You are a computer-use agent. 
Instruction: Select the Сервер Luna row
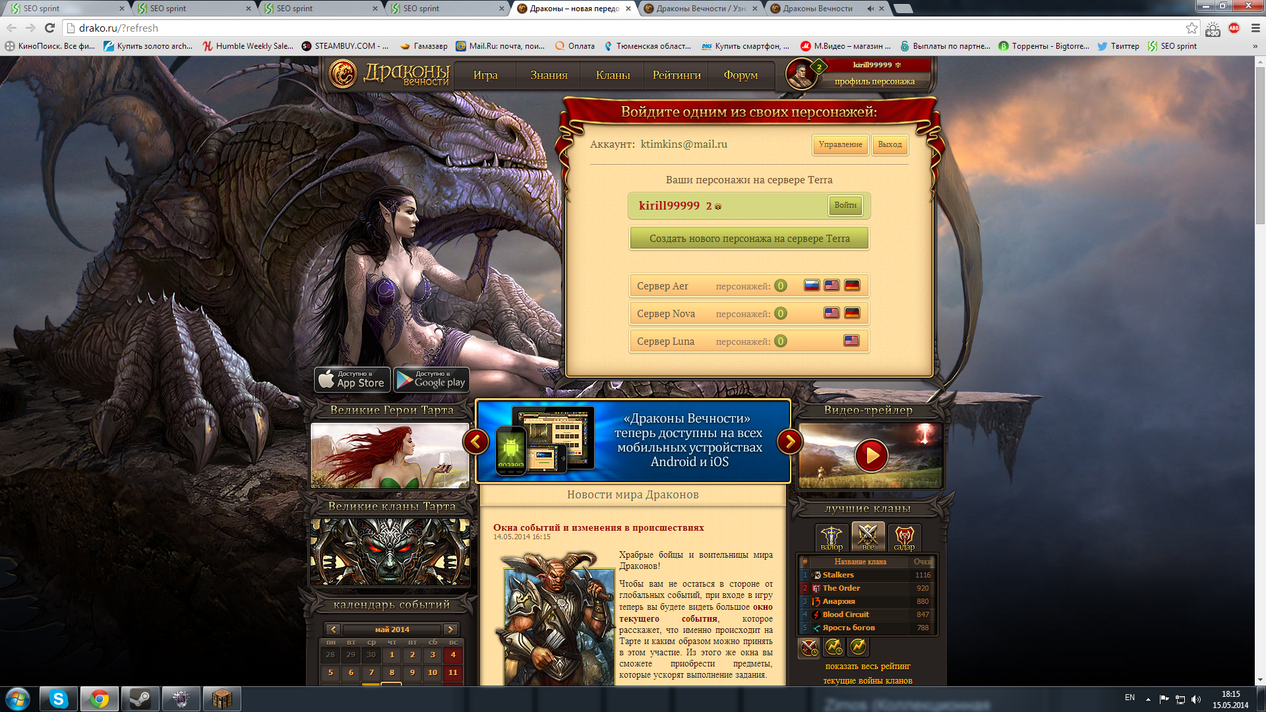pyautogui.click(x=749, y=341)
